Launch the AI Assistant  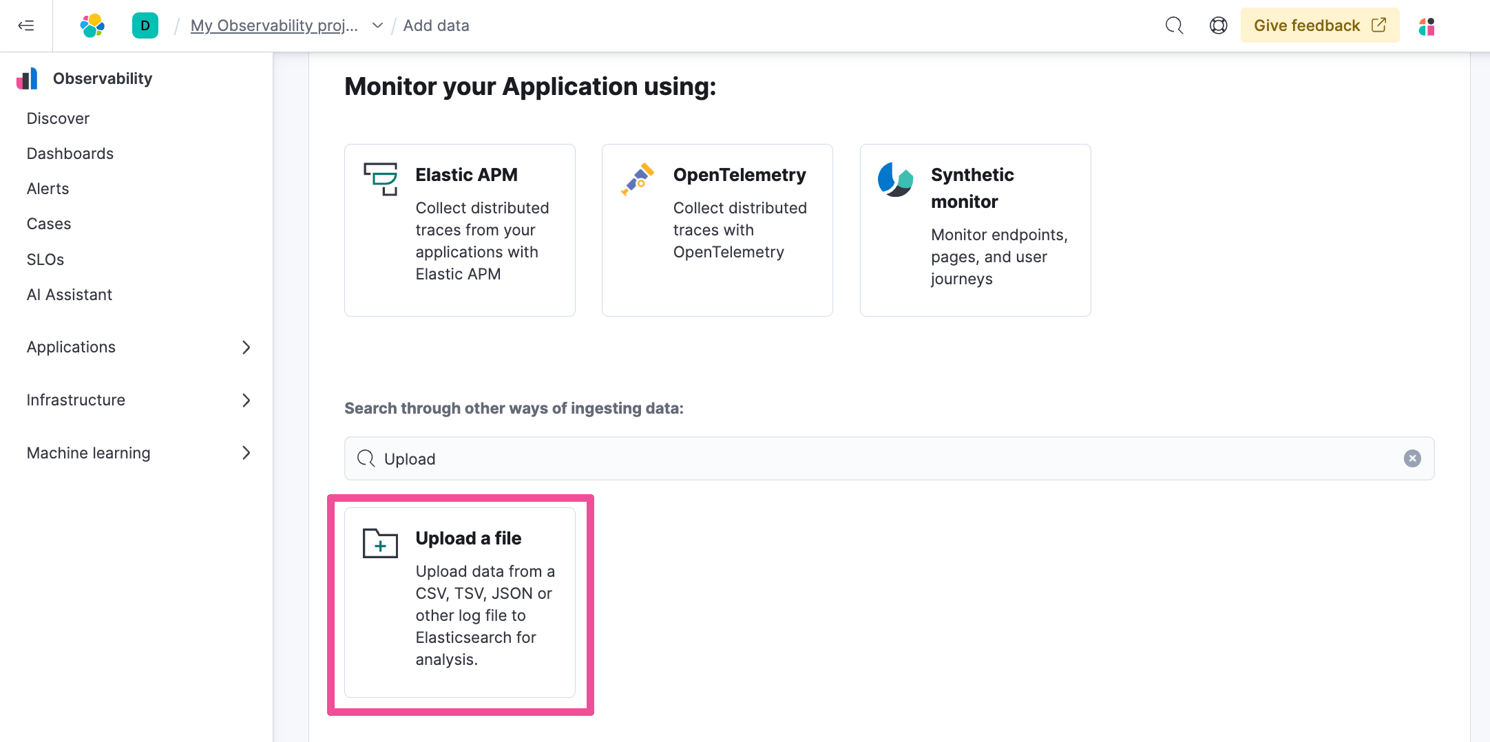[70, 295]
